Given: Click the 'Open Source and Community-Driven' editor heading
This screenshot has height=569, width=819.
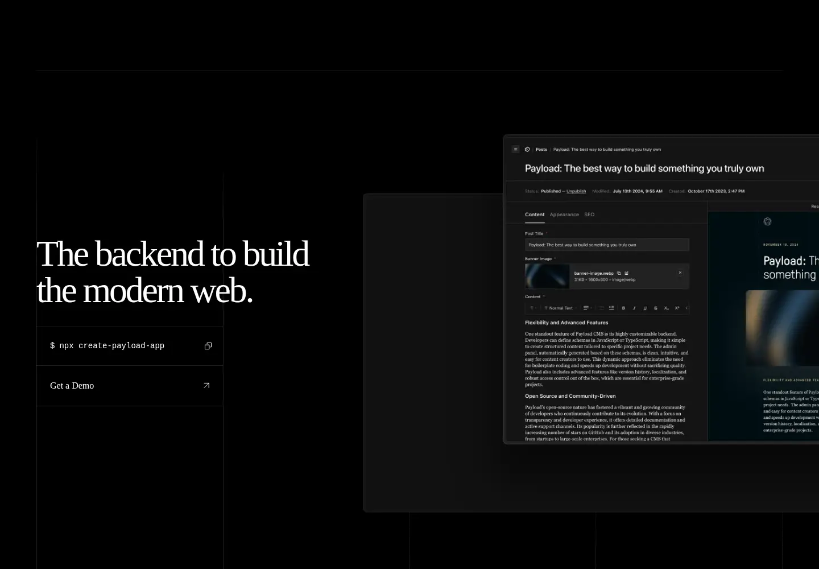Looking at the screenshot, I should tap(570, 396).
